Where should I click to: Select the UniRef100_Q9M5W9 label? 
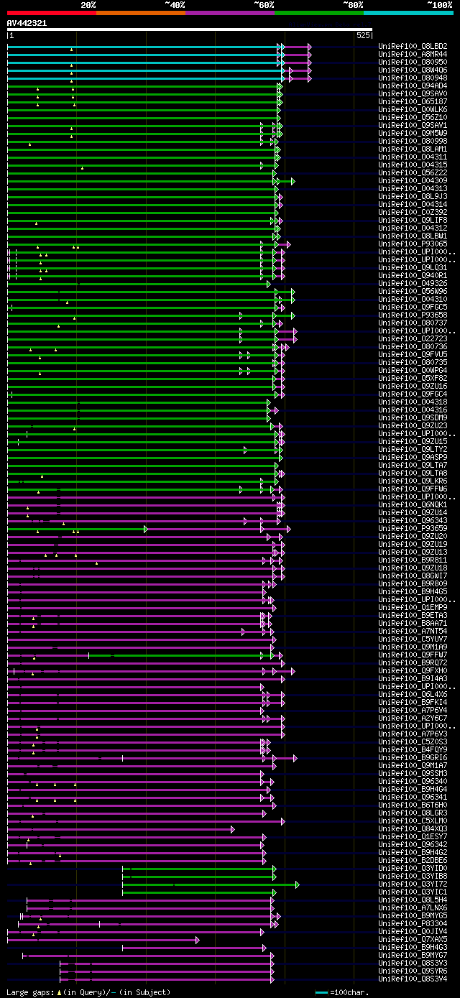(x=413, y=134)
